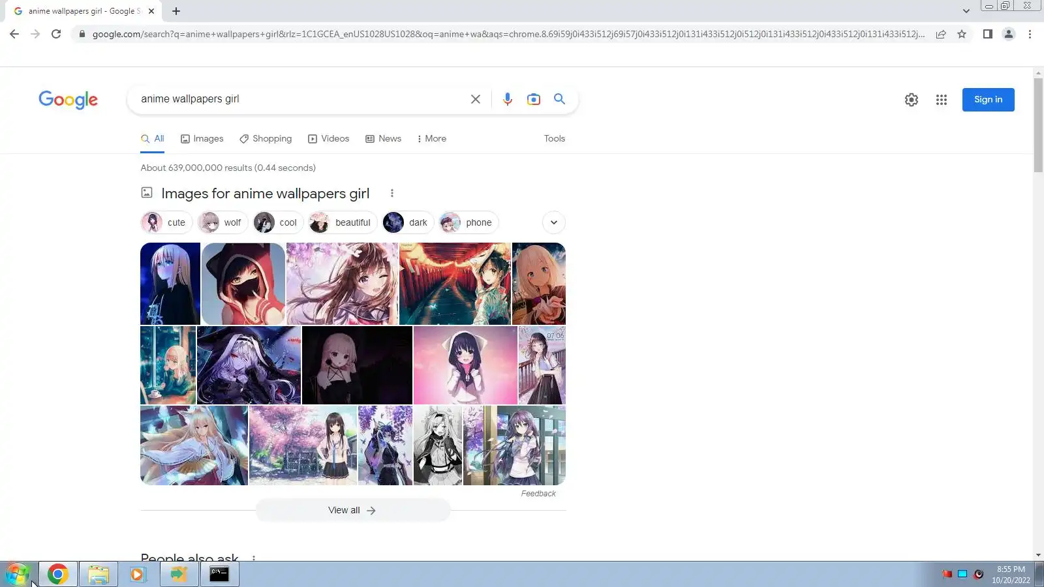Open People also ask options menu
The height and width of the screenshot is (587, 1044).
254,558
